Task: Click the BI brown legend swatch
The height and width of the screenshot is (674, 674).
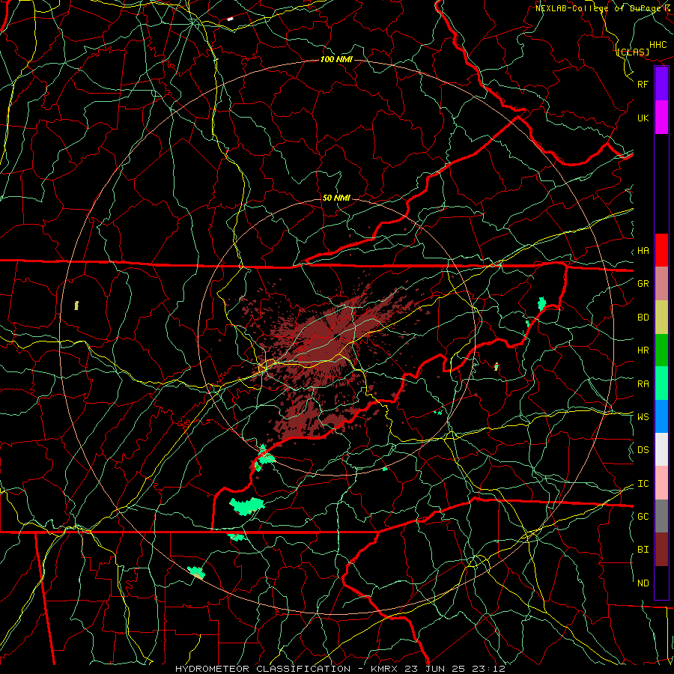Action: click(661, 550)
